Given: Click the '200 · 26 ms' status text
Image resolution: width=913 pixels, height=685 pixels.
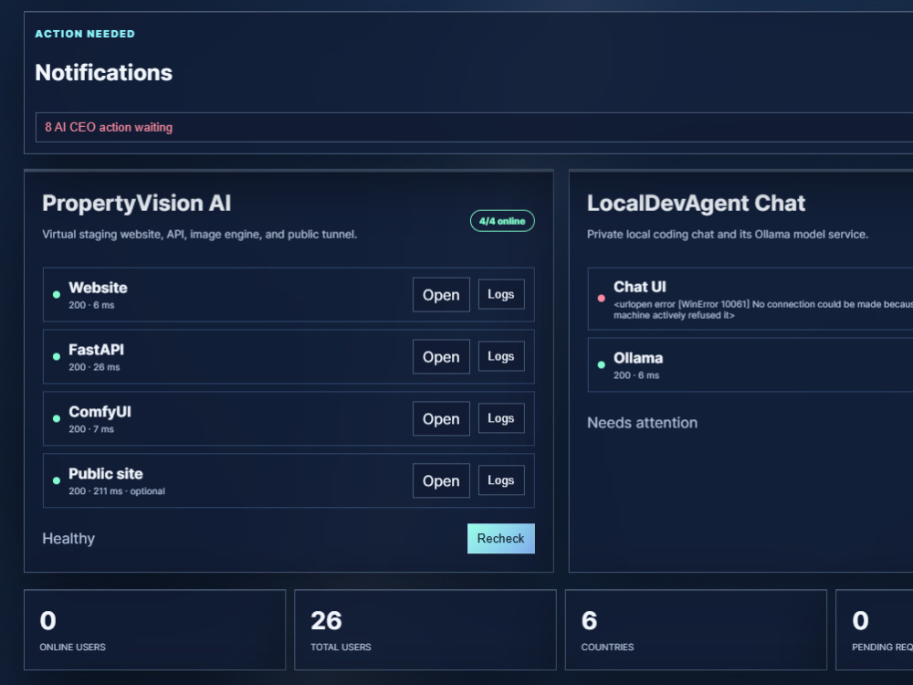Looking at the screenshot, I should (94, 367).
